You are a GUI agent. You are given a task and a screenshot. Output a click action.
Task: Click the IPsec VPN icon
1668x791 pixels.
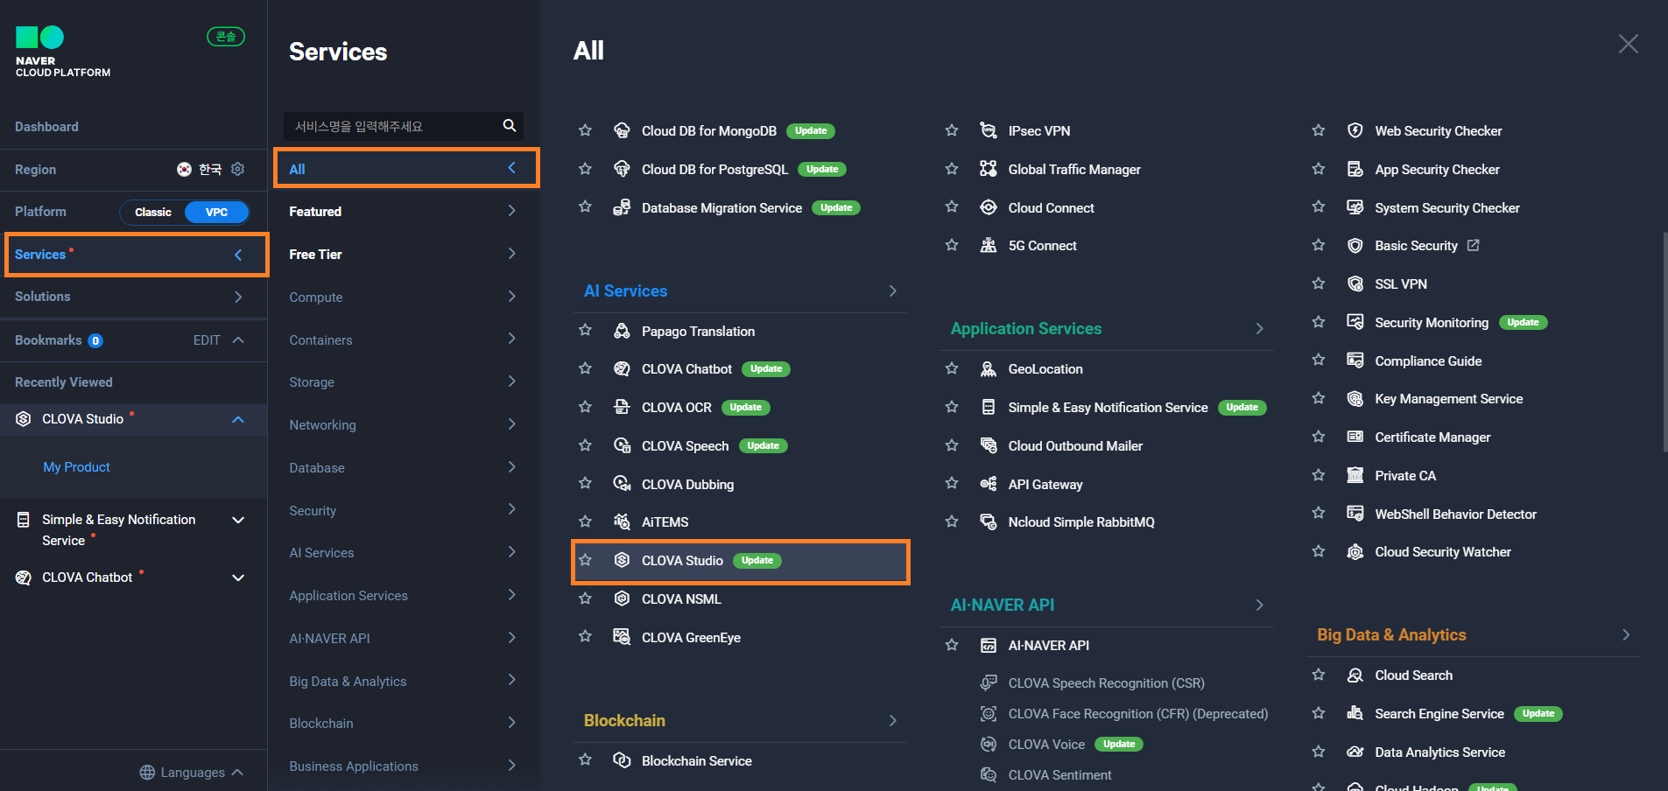[x=989, y=130]
